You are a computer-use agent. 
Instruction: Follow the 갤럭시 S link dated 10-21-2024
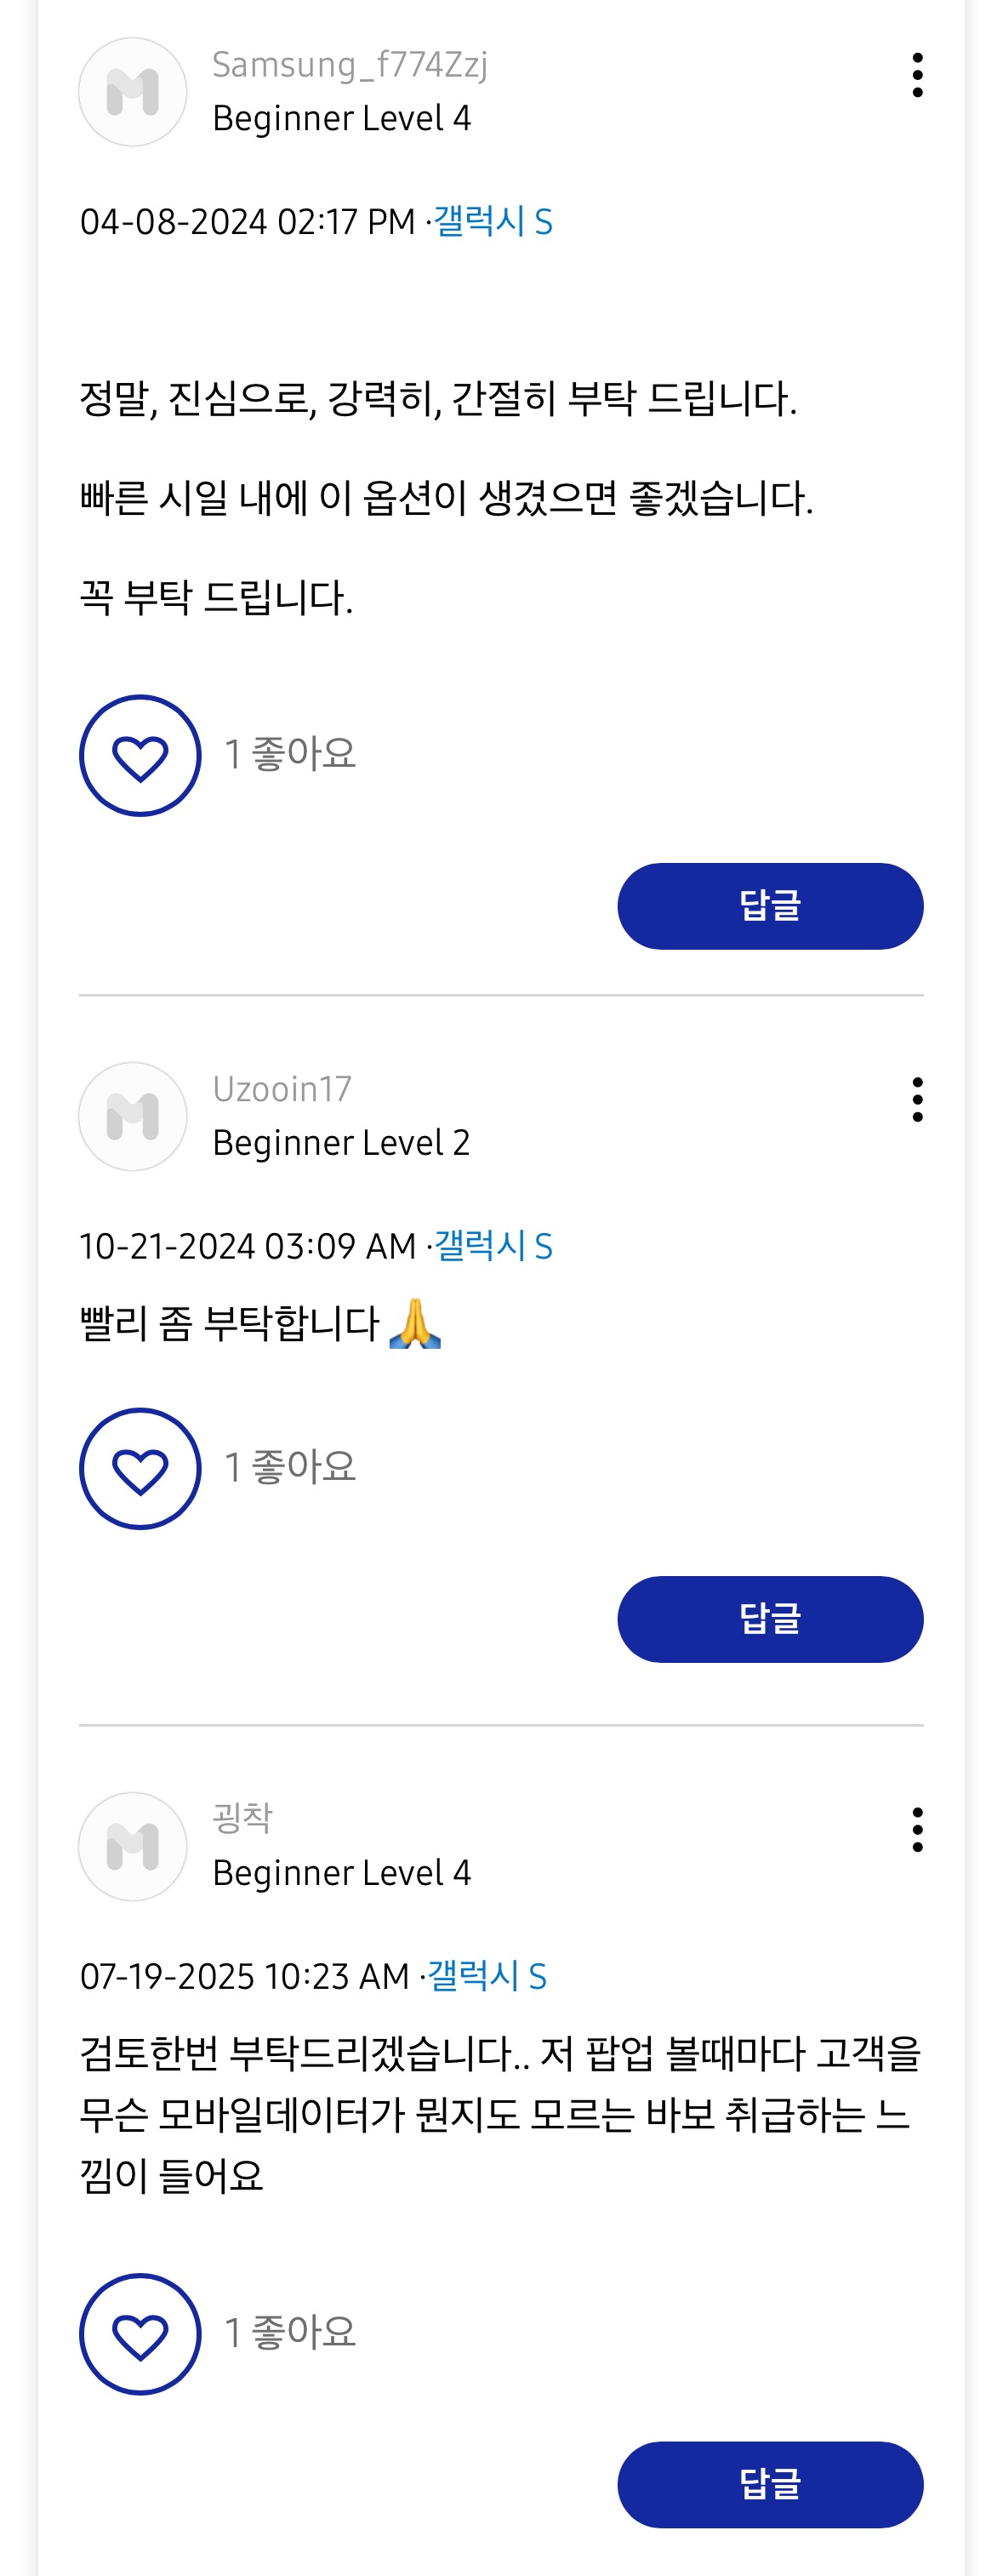tap(493, 1246)
